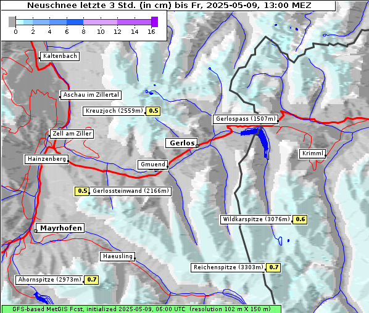
Task: Click the Gerlos town circle marker
Action: [197, 146]
